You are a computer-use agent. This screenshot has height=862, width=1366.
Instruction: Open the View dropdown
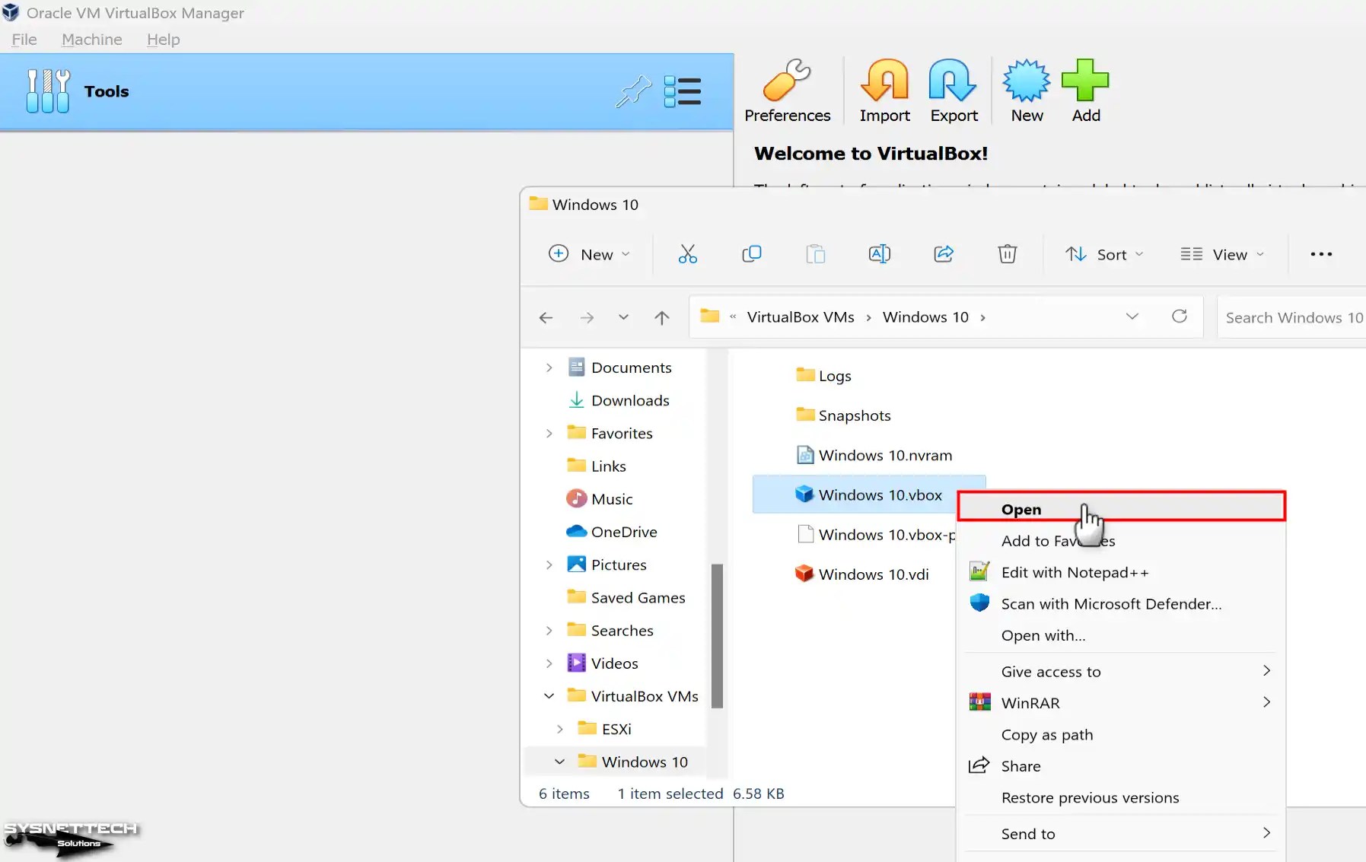1221,254
